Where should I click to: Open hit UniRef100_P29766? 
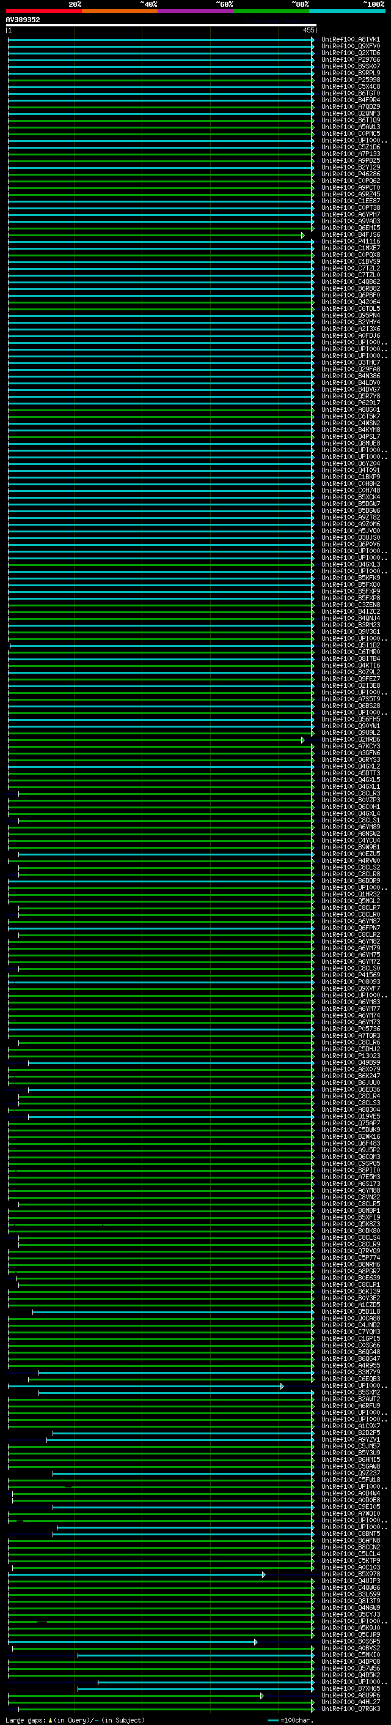click(x=350, y=59)
